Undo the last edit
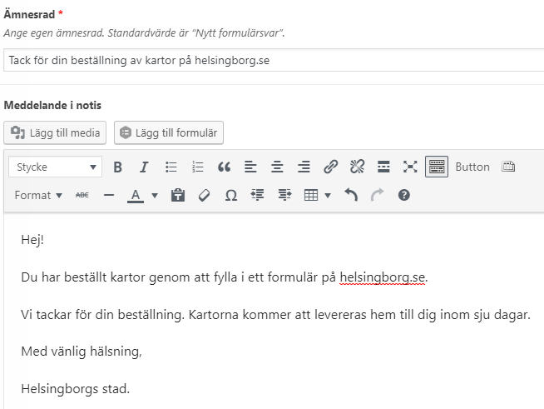The height and width of the screenshot is (409, 544). coord(351,195)
